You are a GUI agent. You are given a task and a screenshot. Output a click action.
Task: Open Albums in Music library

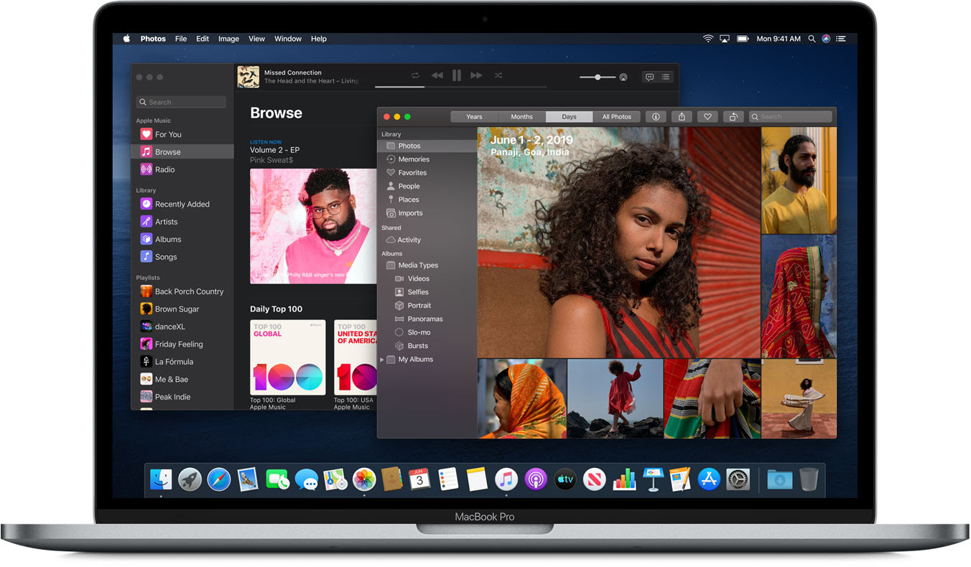[x=182, y=239]
